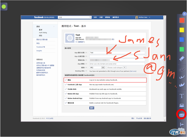Select 進階 in the settings sidebar
The width and height of the screenshot is (187, 137).
click(40, 36)
